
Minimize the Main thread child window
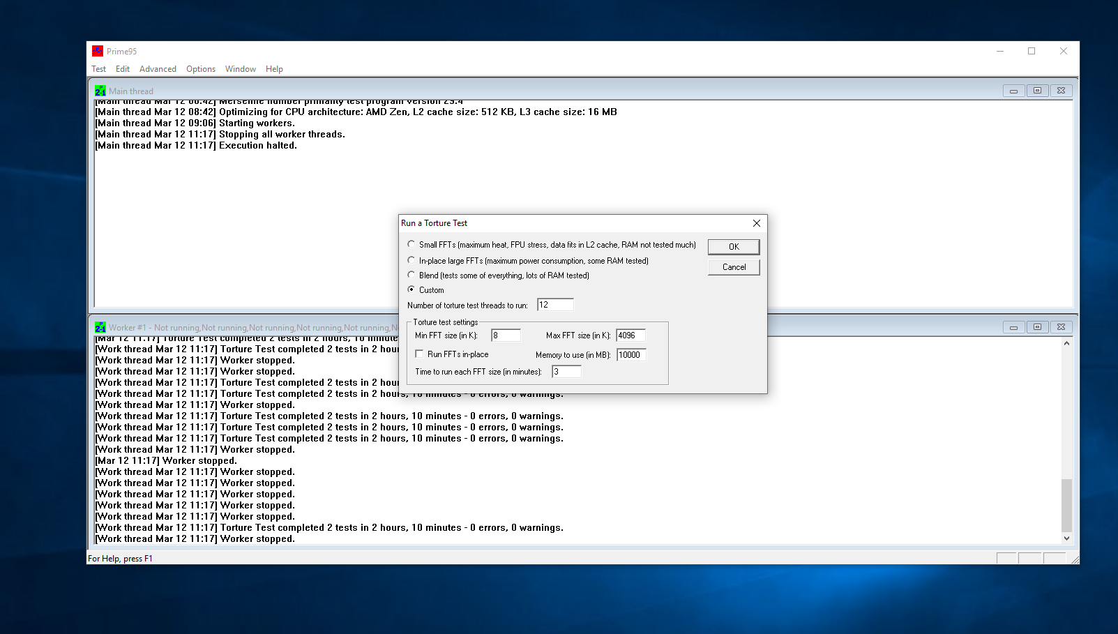pyautogui.click(x=1013, y=91)
